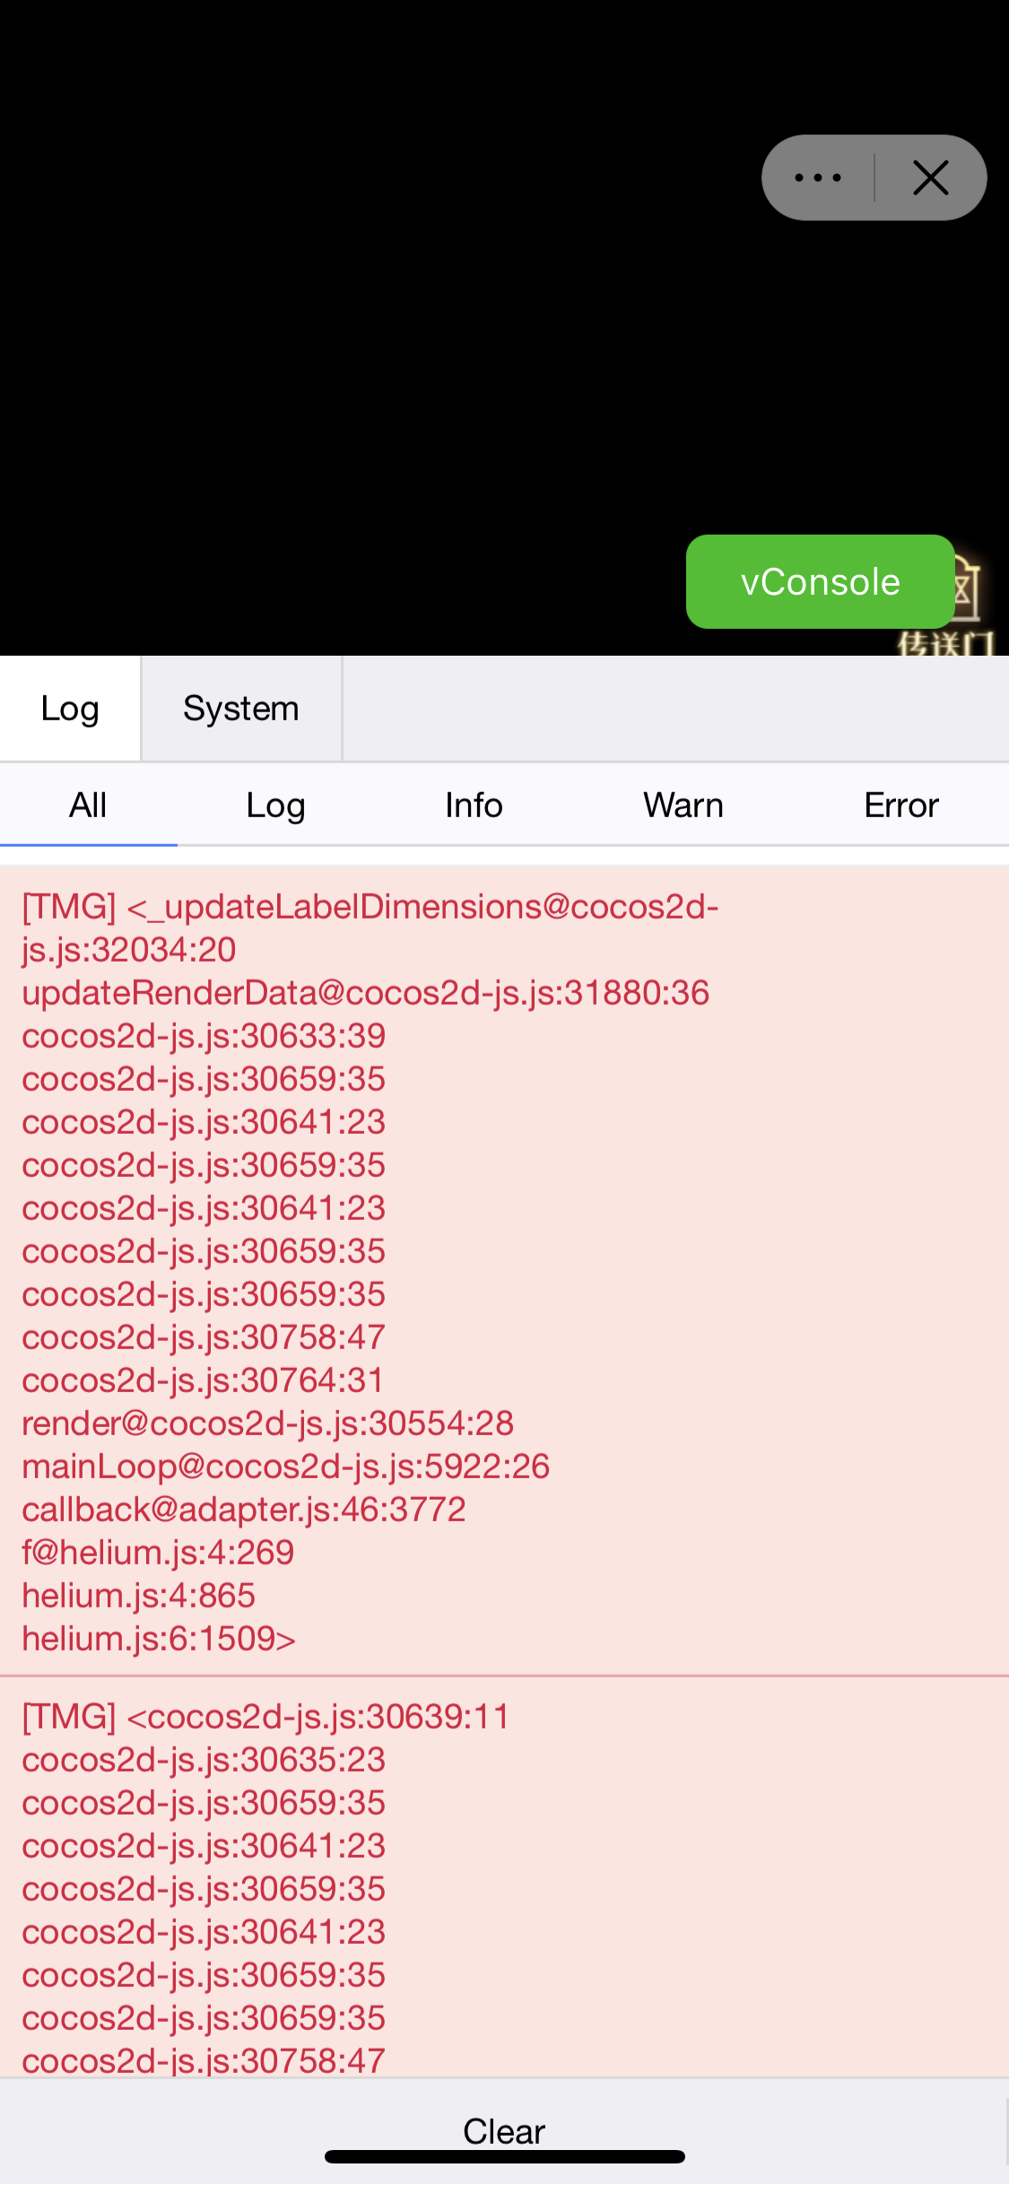Filter console by Info level

pyautogui.click(x=474, y=805)
